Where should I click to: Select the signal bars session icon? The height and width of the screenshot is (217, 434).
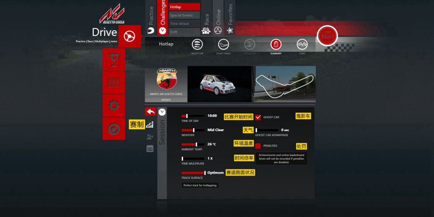pos(150,125)
